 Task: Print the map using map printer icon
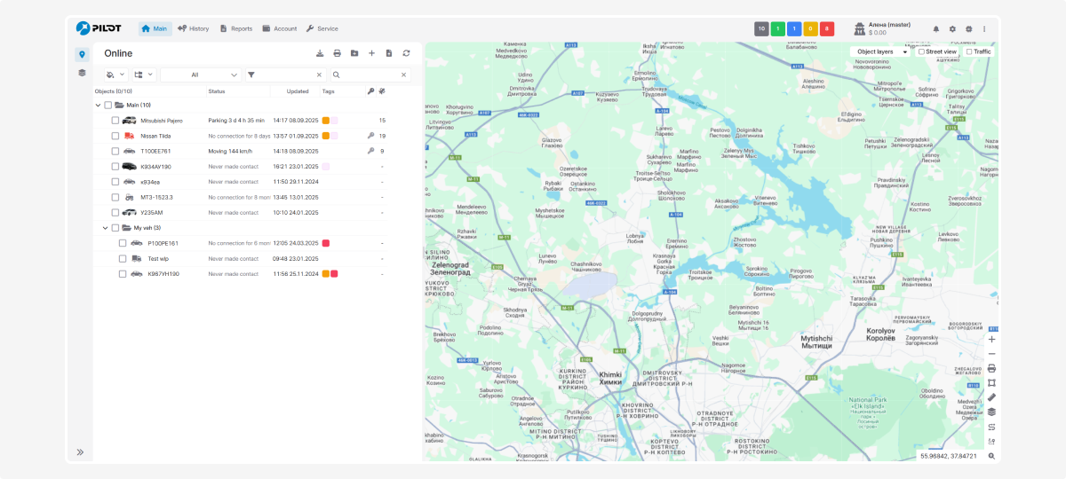991,368
